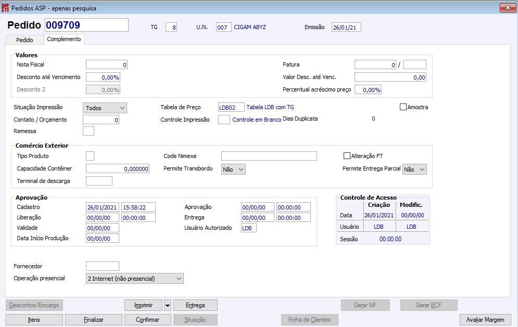518x327 pixels.
Task: Open the Situação Impressão dropdown
Action: pyautogui.click(x=105, y=108)
